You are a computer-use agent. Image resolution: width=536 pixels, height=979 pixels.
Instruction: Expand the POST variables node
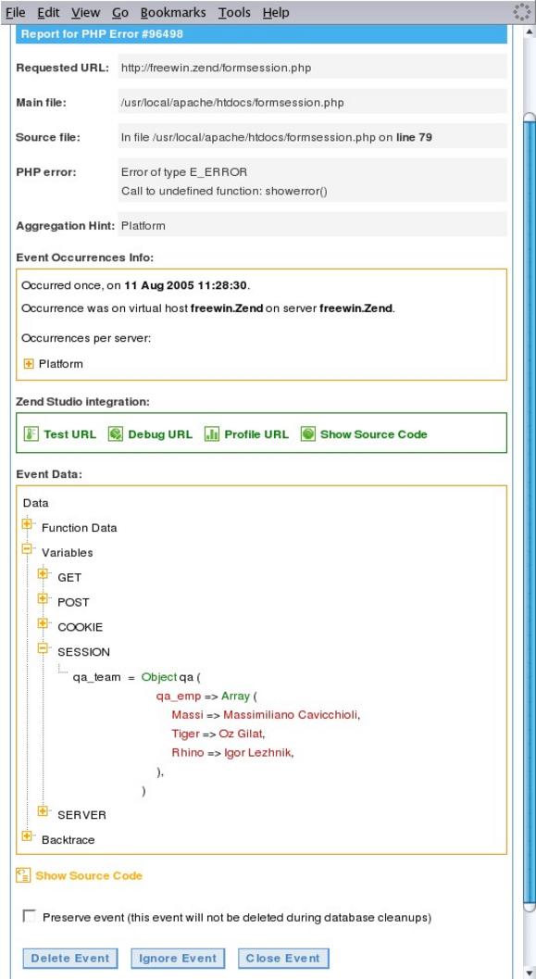tap(43, 598)
